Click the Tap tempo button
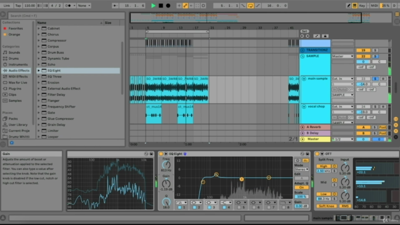Image resolution: width=400 pixels, height=225 pixels. tap(18, 6)
